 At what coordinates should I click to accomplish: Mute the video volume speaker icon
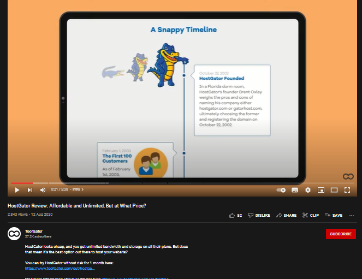coord(43,190)
